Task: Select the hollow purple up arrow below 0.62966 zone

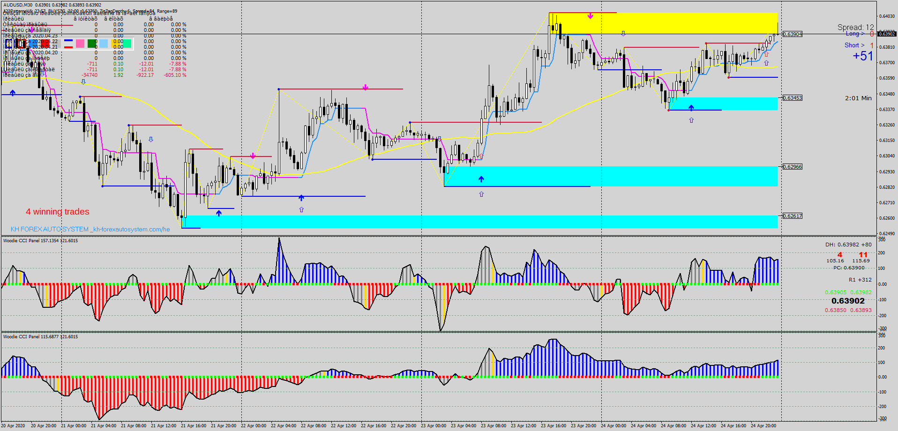Action: pos(481,194)
